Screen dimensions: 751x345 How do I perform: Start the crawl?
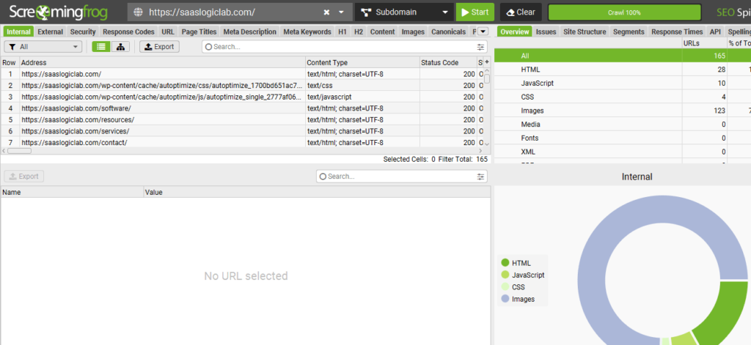[475, 12]
